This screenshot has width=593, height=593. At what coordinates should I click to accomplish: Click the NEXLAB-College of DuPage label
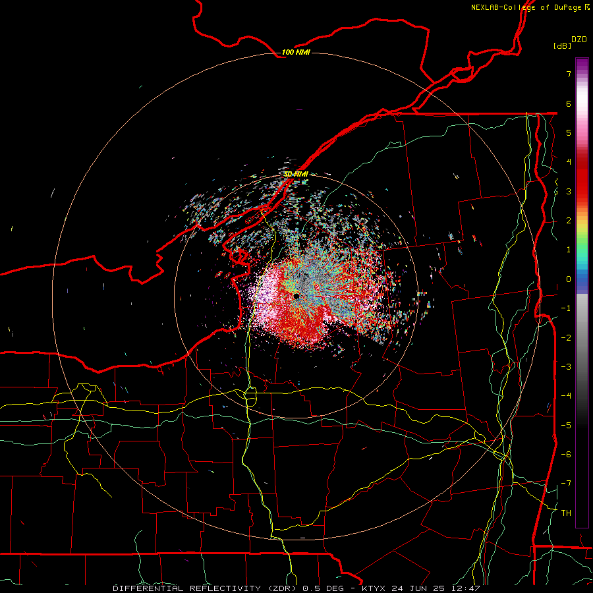(x=530, y=7)
